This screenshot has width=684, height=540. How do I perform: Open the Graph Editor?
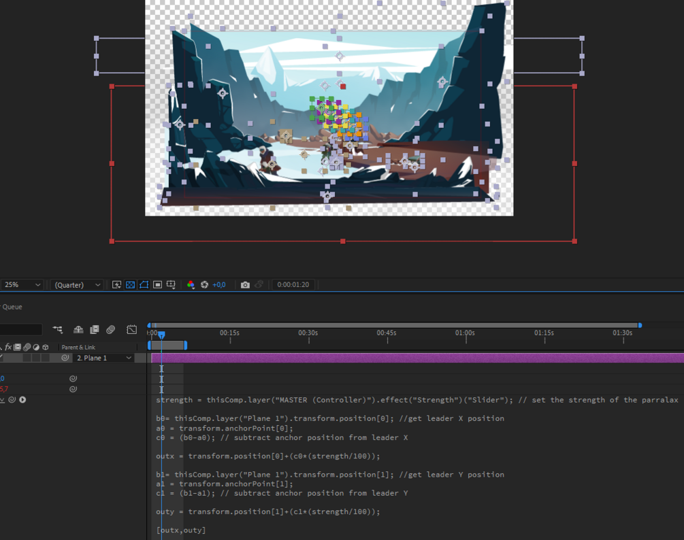[132, 329]
